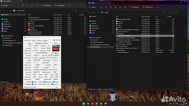The image size is (189, 106).
Task: Open the Far Cry 5 shortcut
Action: tap(33, 24)
